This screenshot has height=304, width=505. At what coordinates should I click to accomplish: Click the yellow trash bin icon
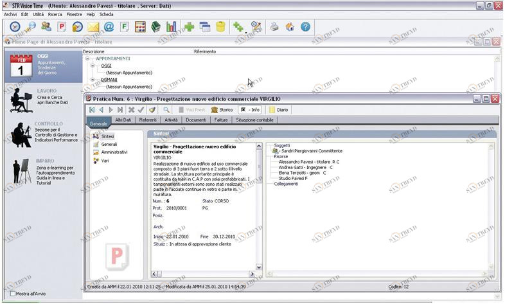(220, 27)
